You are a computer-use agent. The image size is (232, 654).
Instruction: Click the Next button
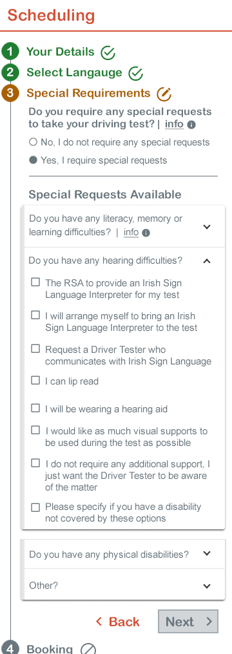188,622
